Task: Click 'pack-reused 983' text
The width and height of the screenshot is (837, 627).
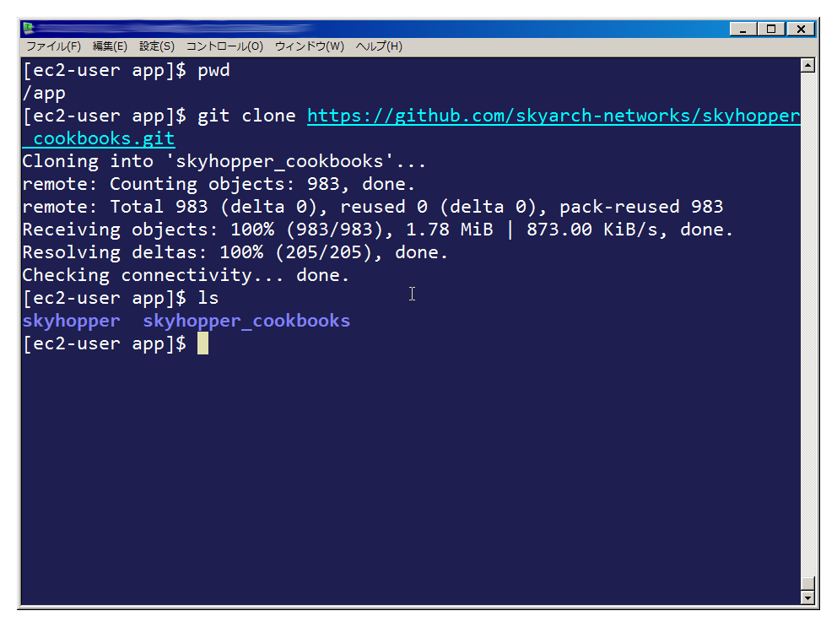Action: [x=641, y=207]
